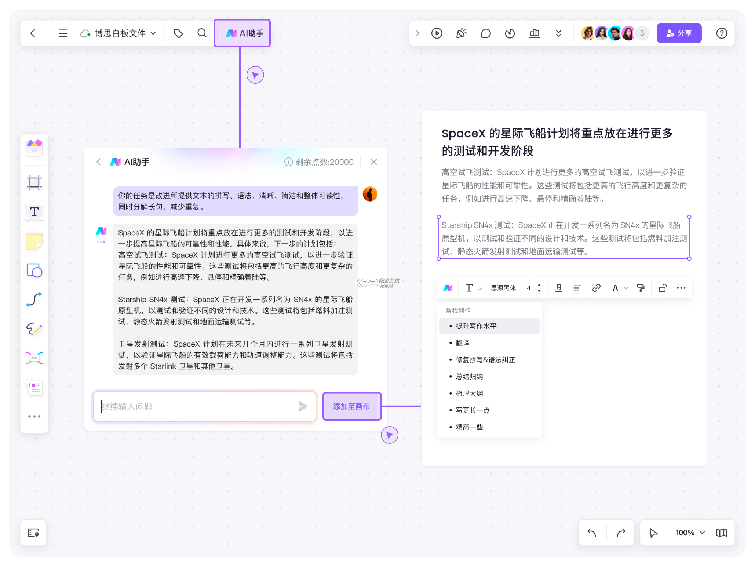This screenshot has height=566, width=755.
Task: Open the timer icon
Action: point(510,33)
